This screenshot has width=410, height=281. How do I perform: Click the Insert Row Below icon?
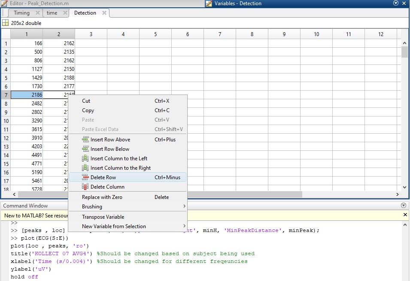point(85,149)
